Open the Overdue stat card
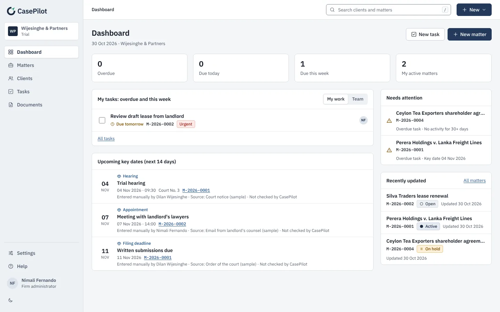500x312 pixels. pos(140,68)
